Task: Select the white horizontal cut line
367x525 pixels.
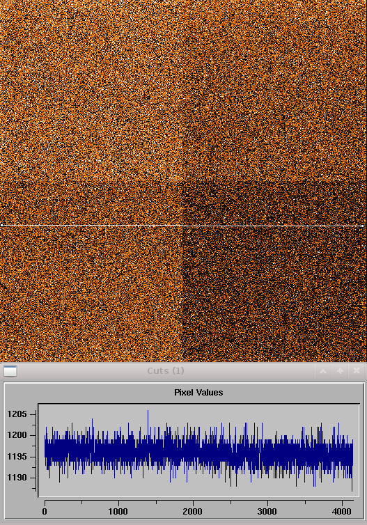Action: 182,226
